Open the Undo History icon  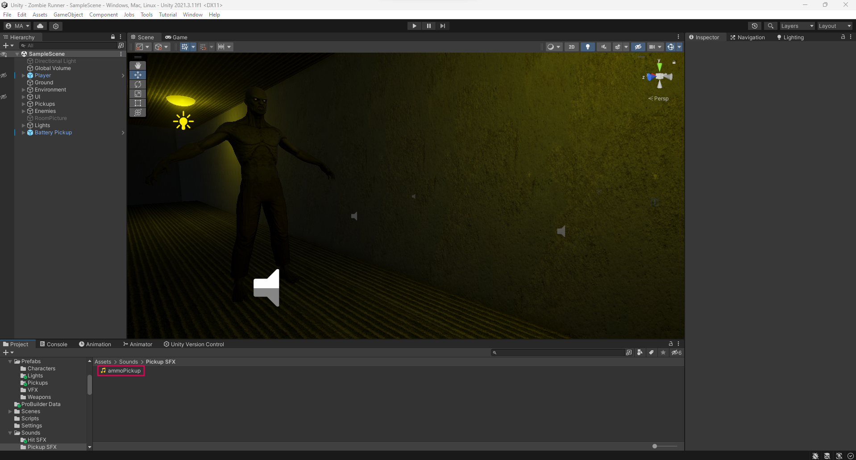click(x=754, y=26)
